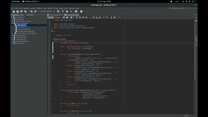Open the Window menu
Screen dimensions: 208x117
(72, 8)
